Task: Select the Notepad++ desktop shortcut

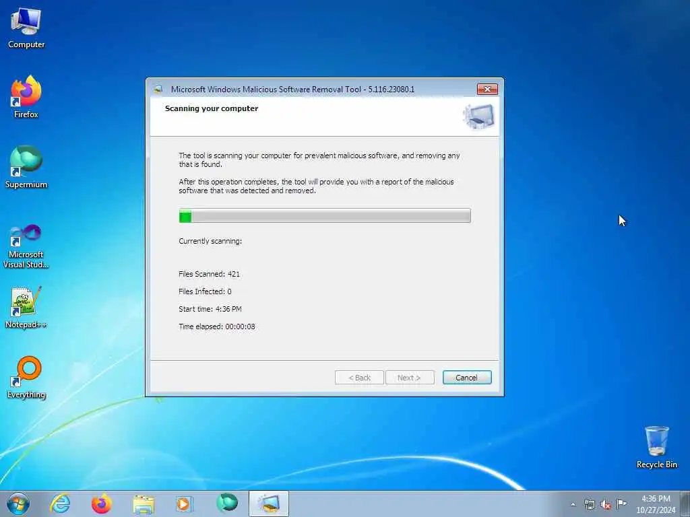Action: (x=26, y=307)
